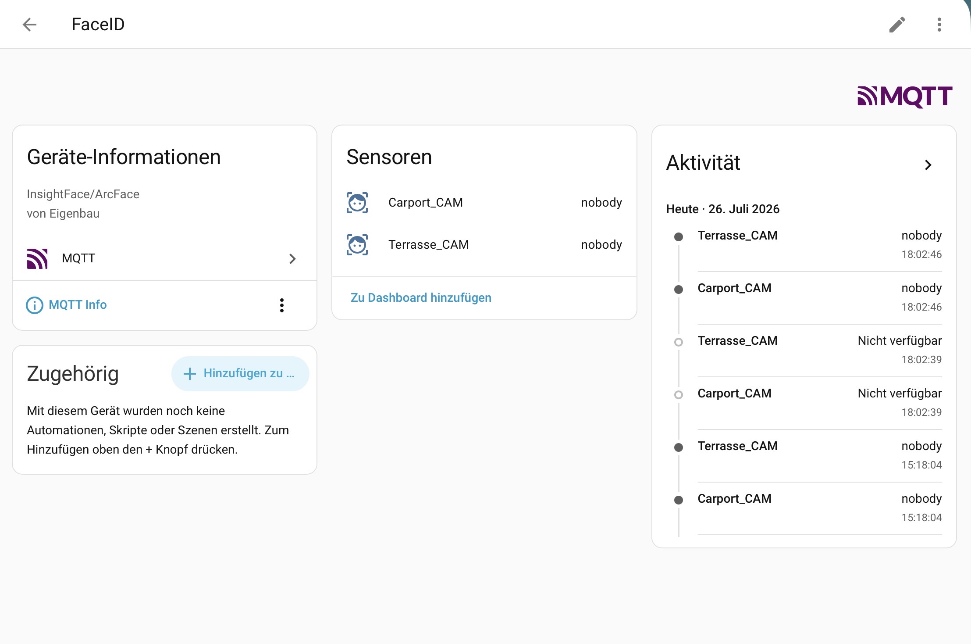Click the MQTT logo at top right
The height and width of the screenshot is (644, 971).
point(905,97)
